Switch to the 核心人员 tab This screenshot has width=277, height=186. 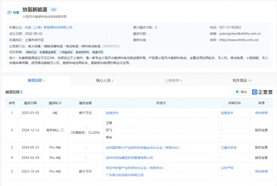click(x=105, y=81)
